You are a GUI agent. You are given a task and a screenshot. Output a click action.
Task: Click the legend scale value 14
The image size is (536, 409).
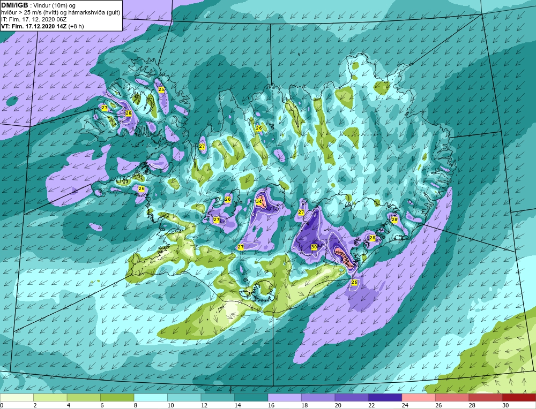[237, 405]
